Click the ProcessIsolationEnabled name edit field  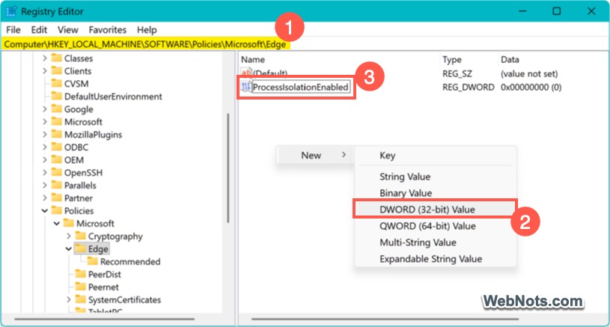tap(301, 87)
